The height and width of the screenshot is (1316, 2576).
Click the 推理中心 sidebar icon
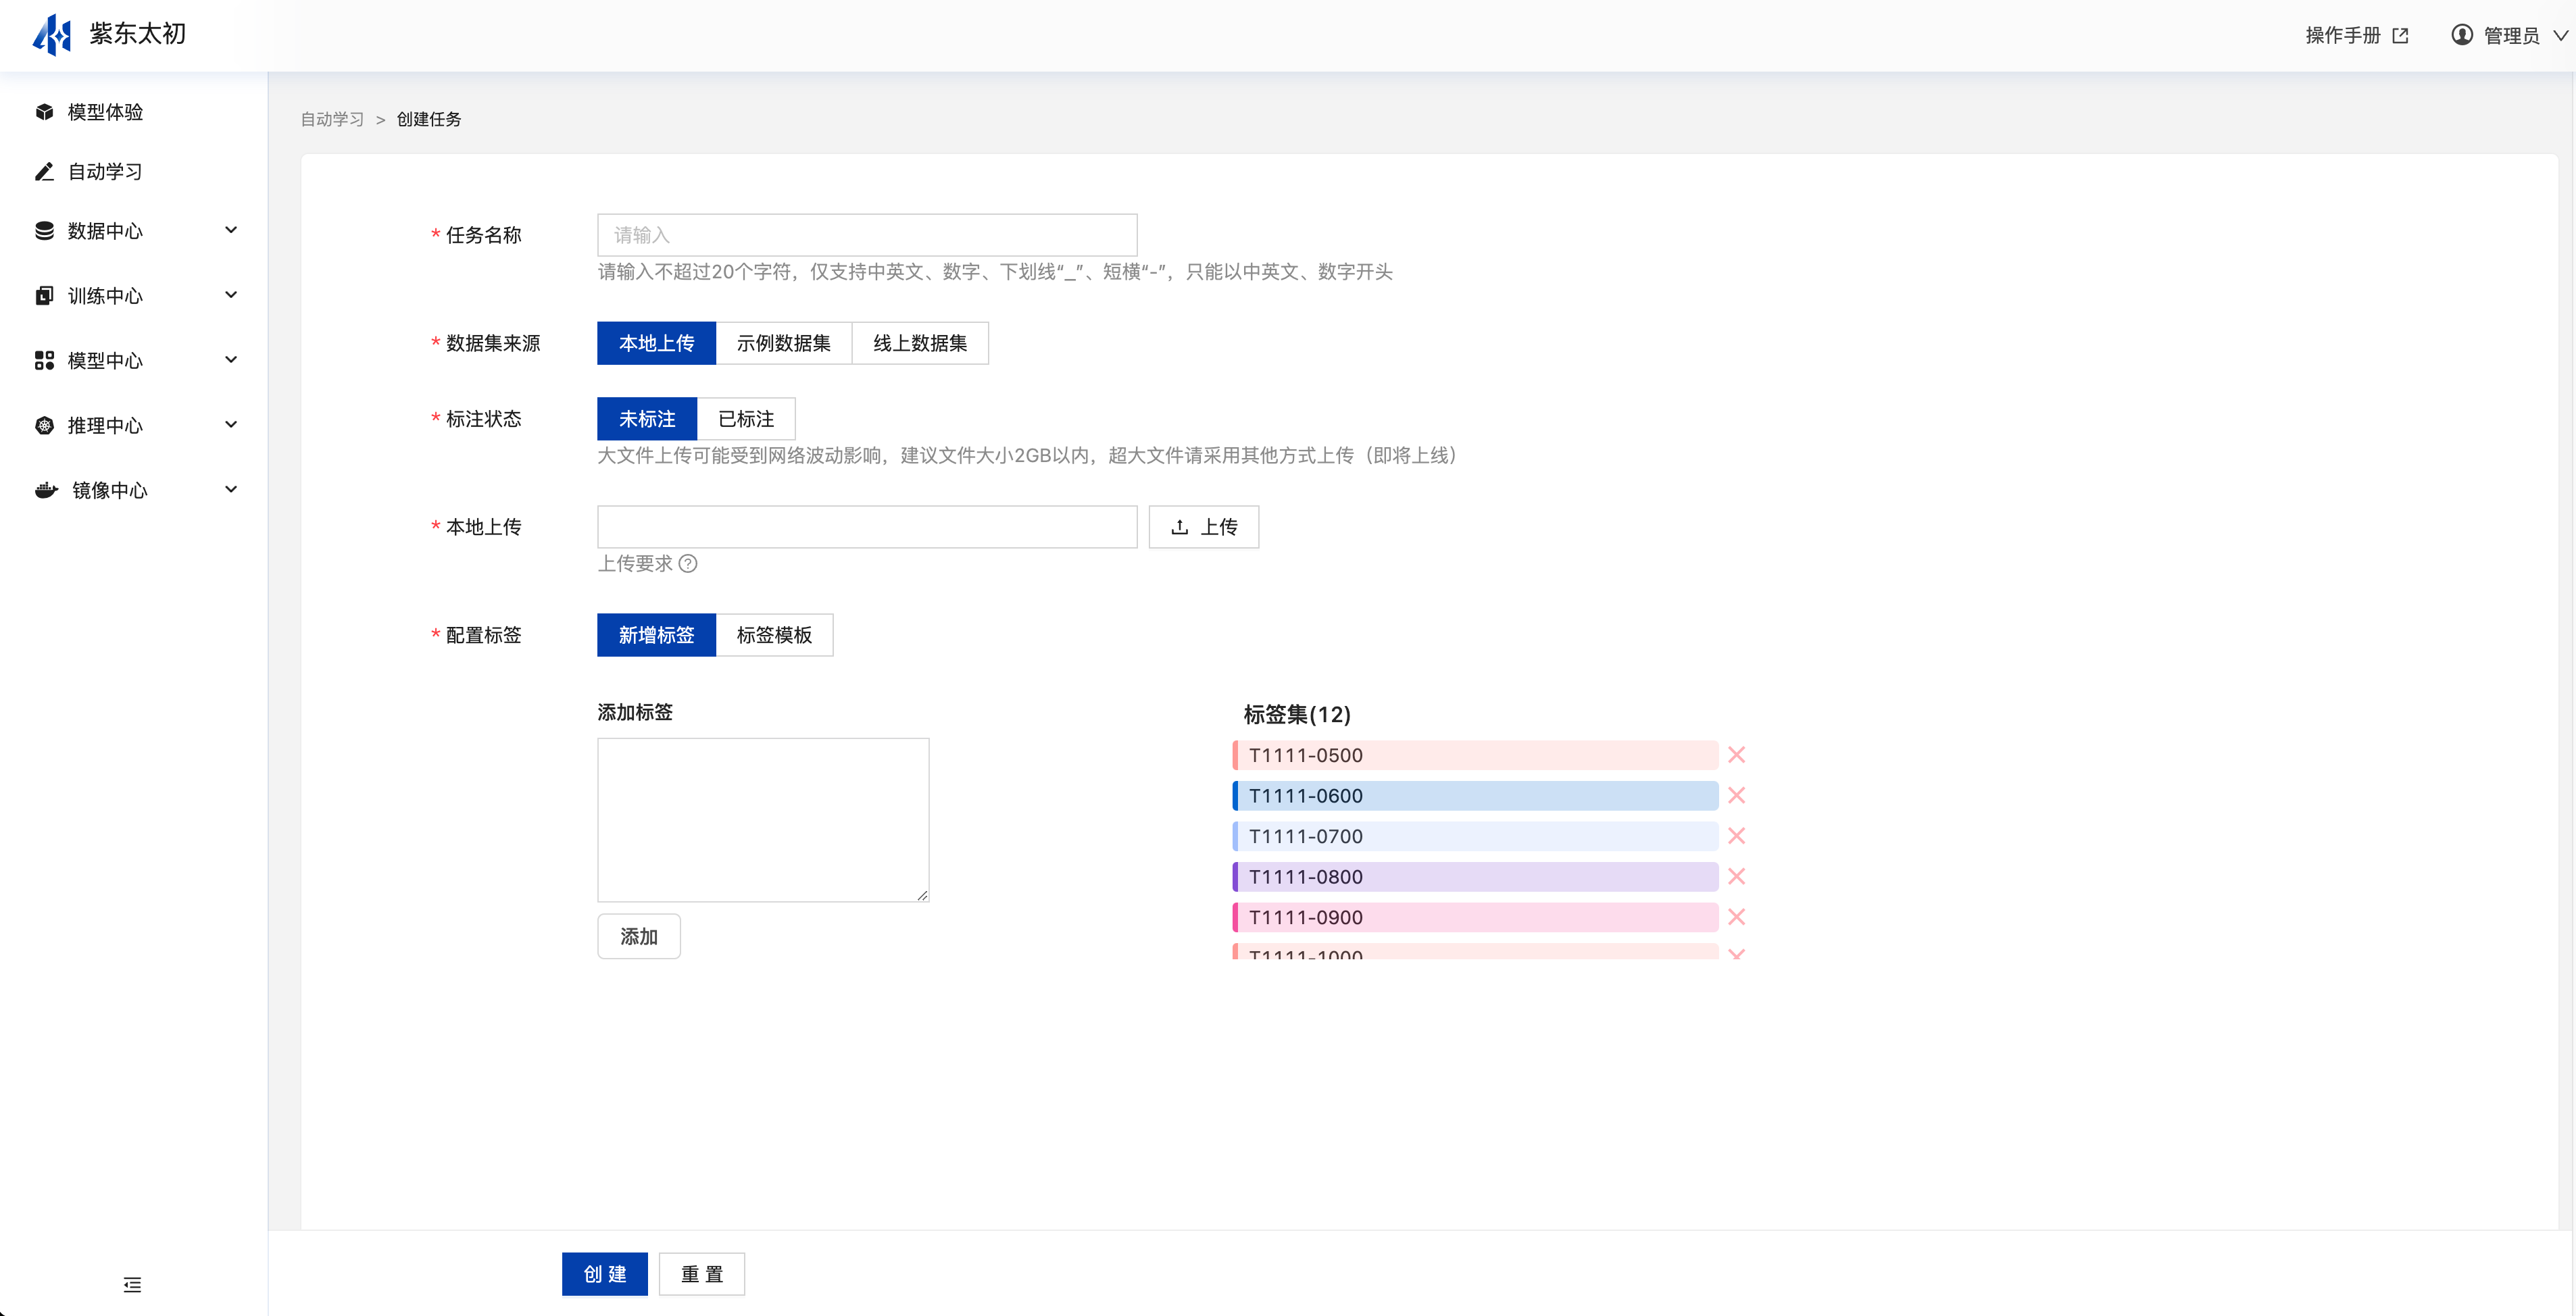pyautogui.click(x=44, y=426)
